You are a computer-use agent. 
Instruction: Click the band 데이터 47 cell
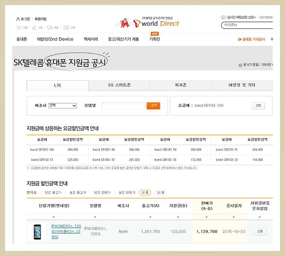(x=42, y=160)
